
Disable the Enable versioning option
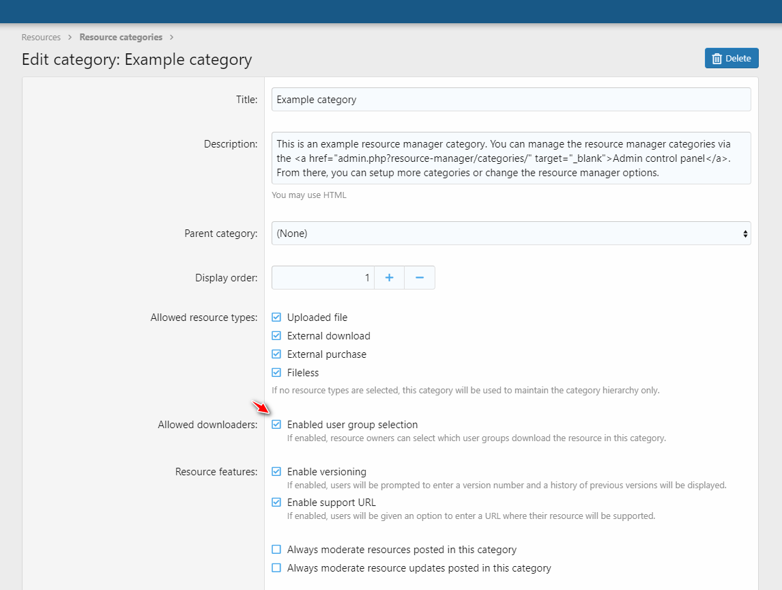pos(276,472)
